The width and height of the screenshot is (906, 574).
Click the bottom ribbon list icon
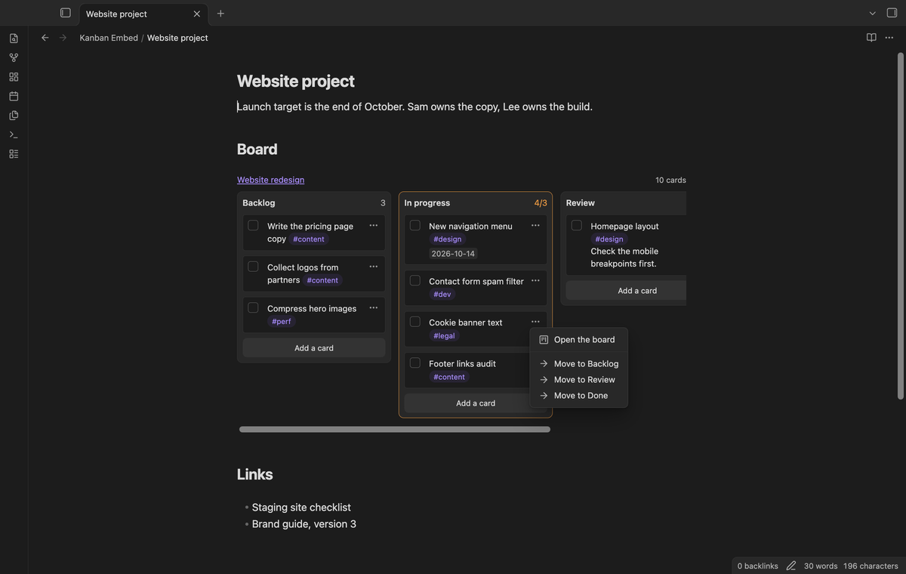point(14,154)
